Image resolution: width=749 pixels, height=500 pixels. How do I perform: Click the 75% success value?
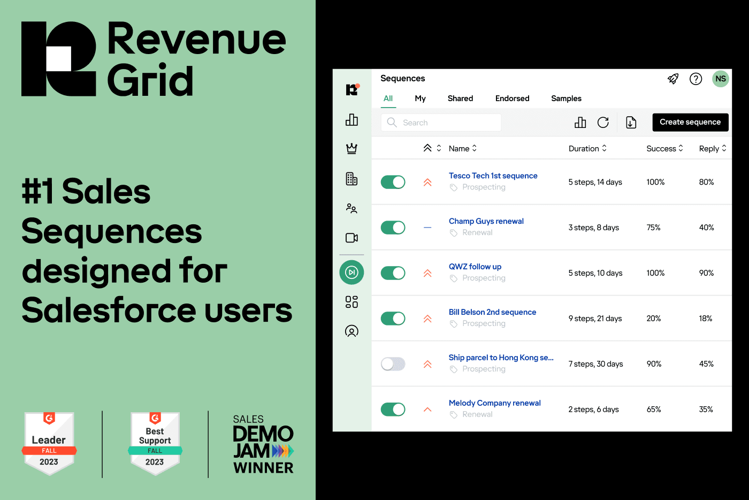coord(653,228)
